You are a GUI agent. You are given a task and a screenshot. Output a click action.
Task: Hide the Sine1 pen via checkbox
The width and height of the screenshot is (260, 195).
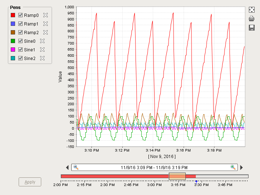20,50
